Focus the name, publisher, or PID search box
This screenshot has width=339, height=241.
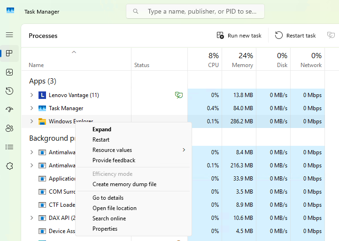[195, 11]
